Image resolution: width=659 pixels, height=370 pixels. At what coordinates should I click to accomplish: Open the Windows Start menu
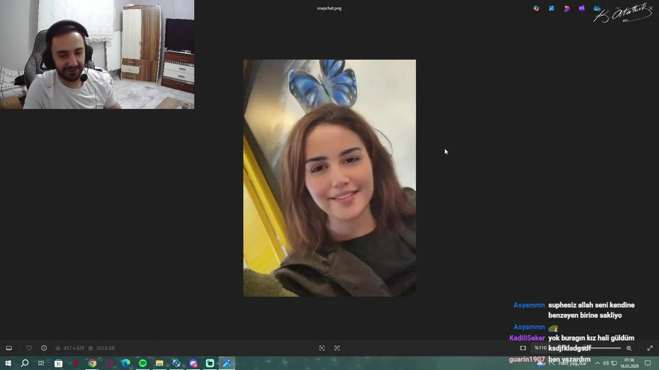pyautogui.click(x=8, y=363)
